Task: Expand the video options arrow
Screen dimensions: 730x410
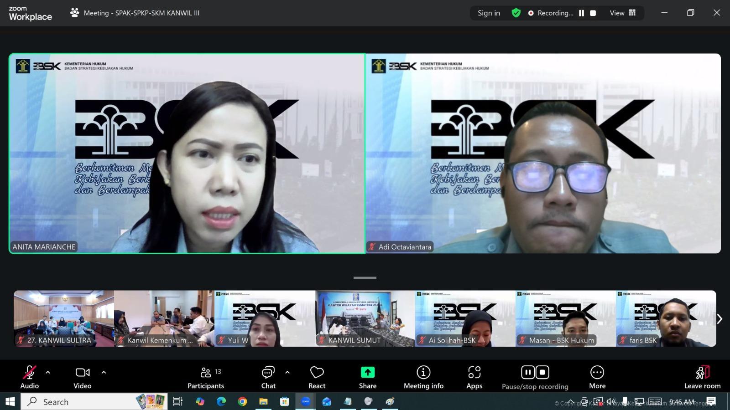Action: [x=104, y=372]
